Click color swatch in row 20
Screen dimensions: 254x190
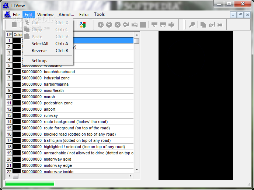point(17,159)
